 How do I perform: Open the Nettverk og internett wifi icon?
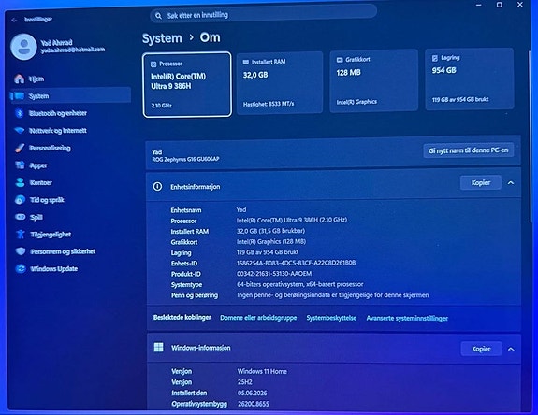pos(20,131)
